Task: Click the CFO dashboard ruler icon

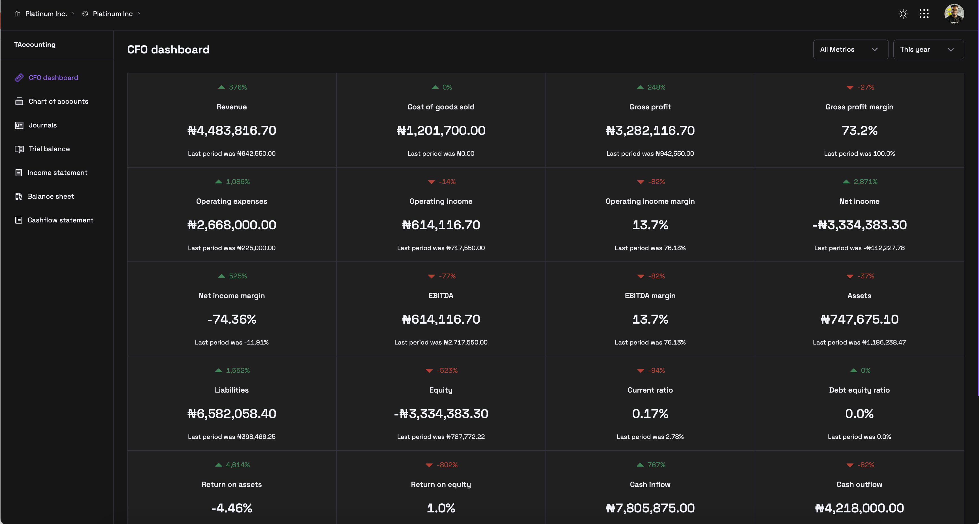Action: click(19, 78)
